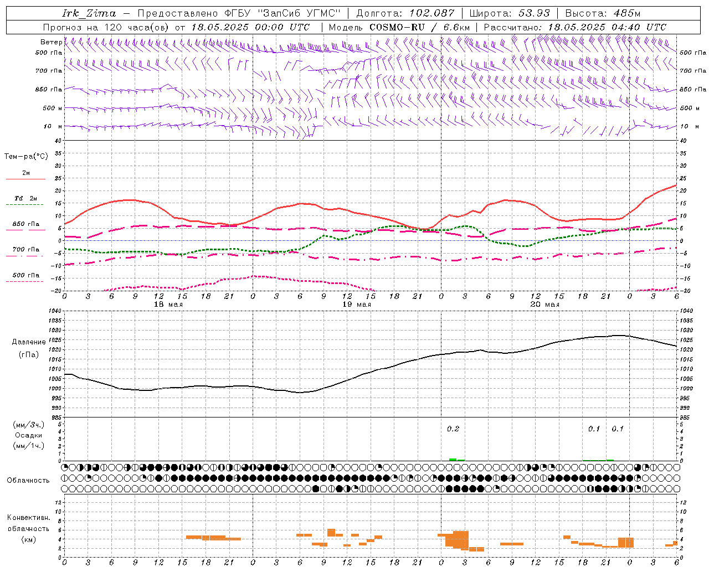
Task: Click the Модель COSMO-RU / 6.6км label
Action: (399, 27)
